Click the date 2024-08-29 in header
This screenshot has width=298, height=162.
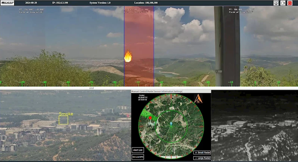click(x=31, y=3)
